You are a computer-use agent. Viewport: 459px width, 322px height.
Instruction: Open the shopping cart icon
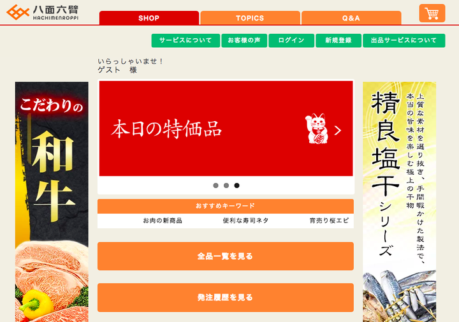pos(432,13)
